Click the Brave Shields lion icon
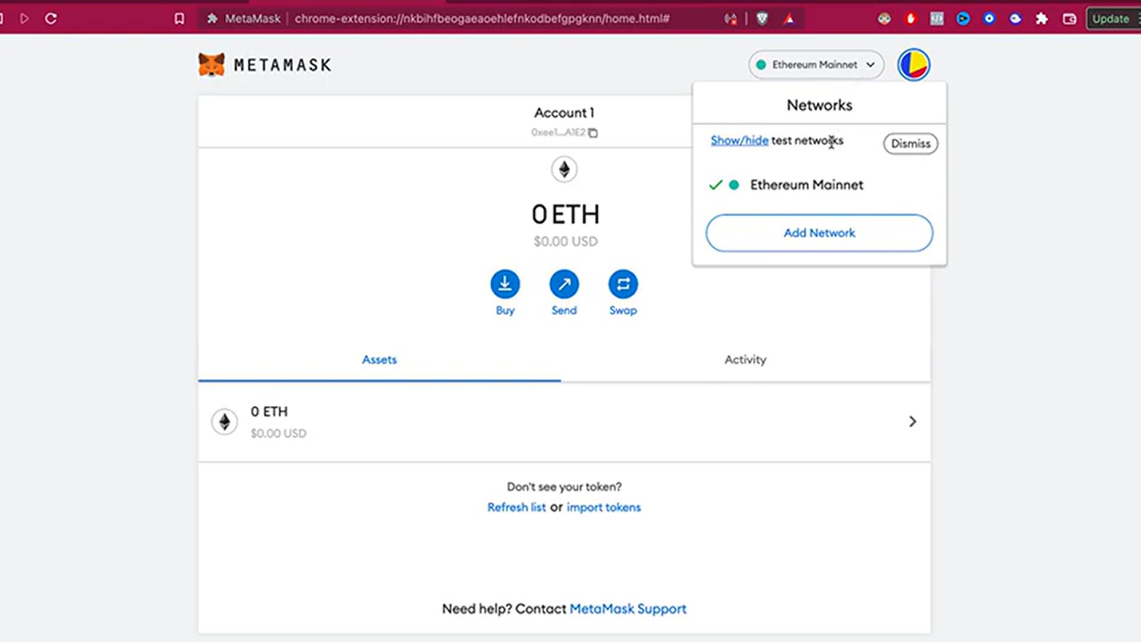The width and height of the screenshot is (1141, 642). (x=762, y=18)
